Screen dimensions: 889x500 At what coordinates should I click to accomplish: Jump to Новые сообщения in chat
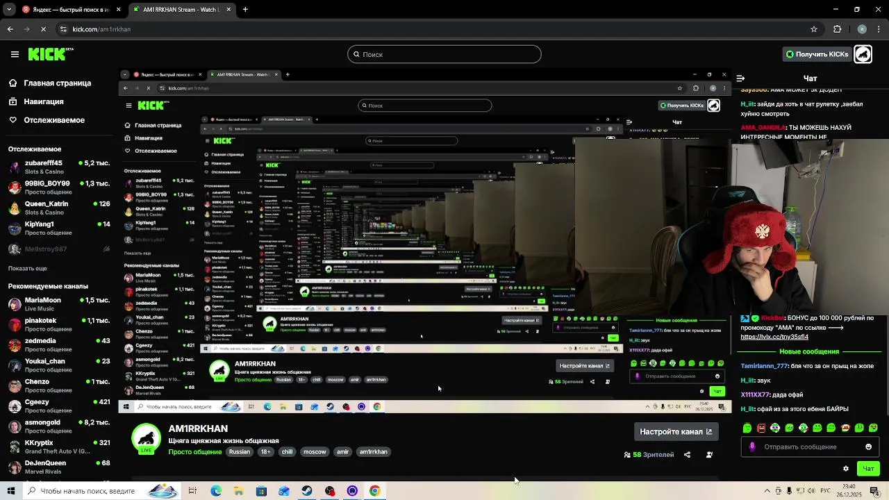[809, 352]
